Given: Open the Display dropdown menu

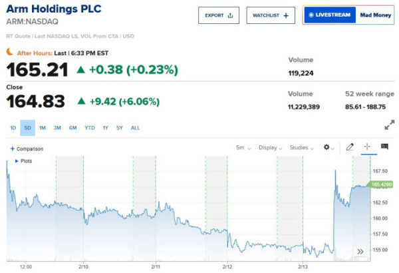Looking at the screenshot, I should [270, 148].
